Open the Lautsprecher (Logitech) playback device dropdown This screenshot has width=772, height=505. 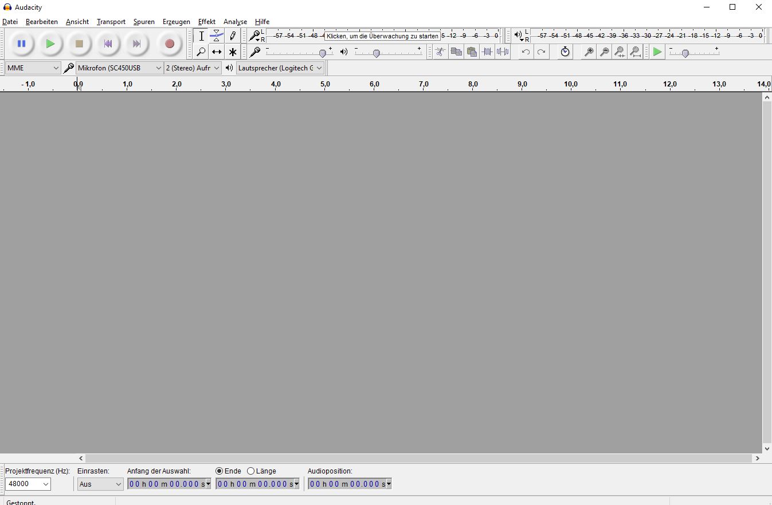click(x=280, y=68)
